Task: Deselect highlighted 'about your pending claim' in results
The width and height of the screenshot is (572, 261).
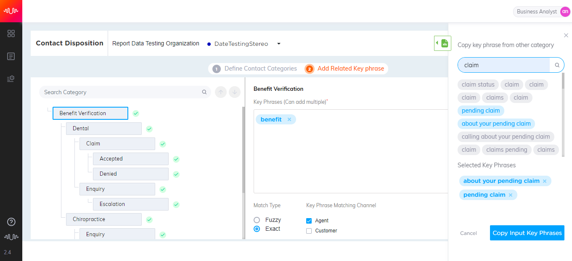Action: click(x=496, y=124)
